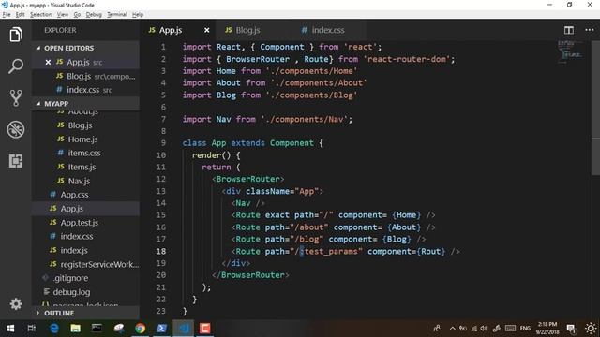600x337 pixels.
Task: Click the EXPLORER panel title
Action: point(60,30)
